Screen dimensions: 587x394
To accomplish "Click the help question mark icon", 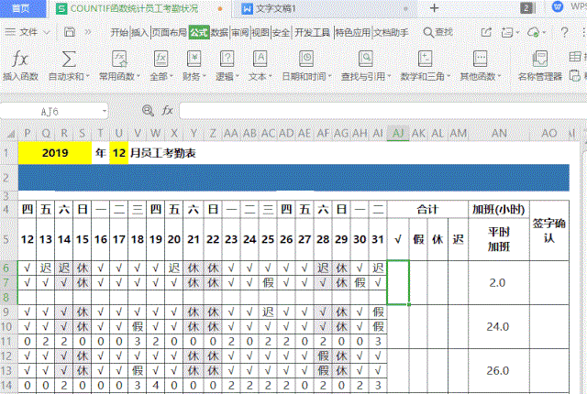I will pos(565,32).
